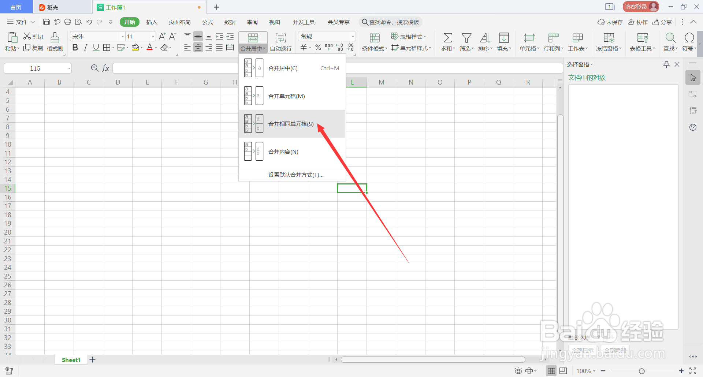Open the font color dropdown arrow
The height and width of the screenshot is (377, 703).
155,47
